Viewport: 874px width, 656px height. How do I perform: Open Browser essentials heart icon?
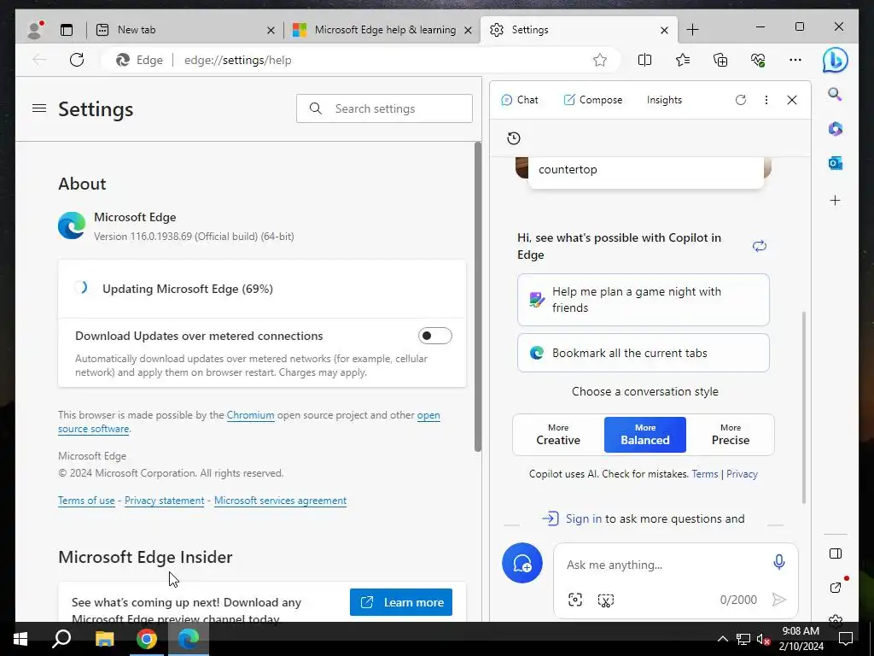pos(758,60)
